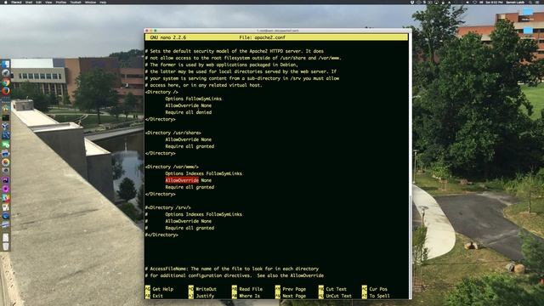Click the 'Cur Pos' shortcut label
544x306 pixels.
tap(378, 289)
